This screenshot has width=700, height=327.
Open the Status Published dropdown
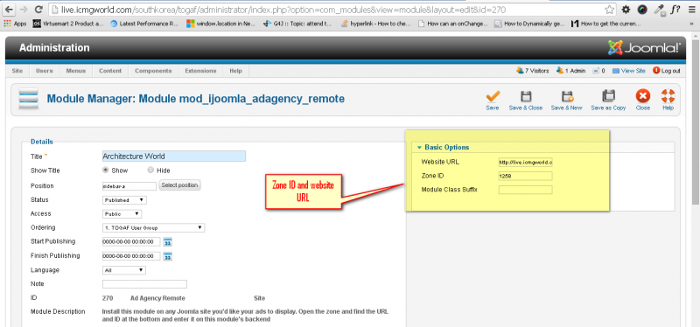(x=124, y=200)
